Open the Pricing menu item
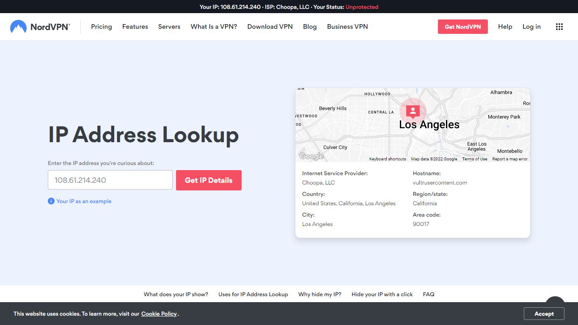The image size is (578, 325). coord(102,27)
